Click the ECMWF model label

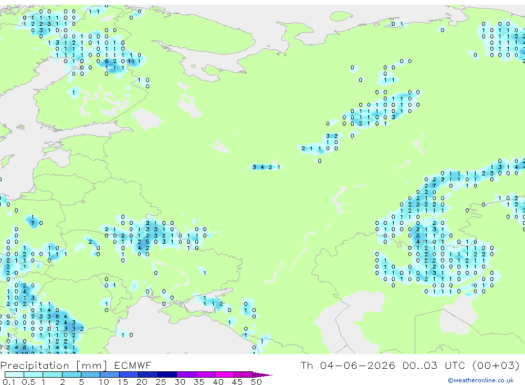tap(133, 365)
